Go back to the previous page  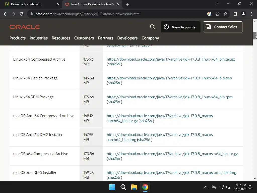(6, 14)
